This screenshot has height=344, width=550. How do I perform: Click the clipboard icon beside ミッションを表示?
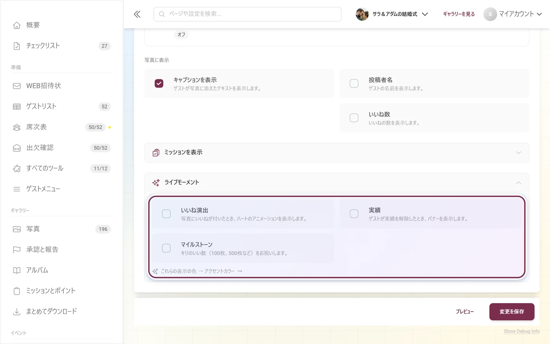click(156, 153)
